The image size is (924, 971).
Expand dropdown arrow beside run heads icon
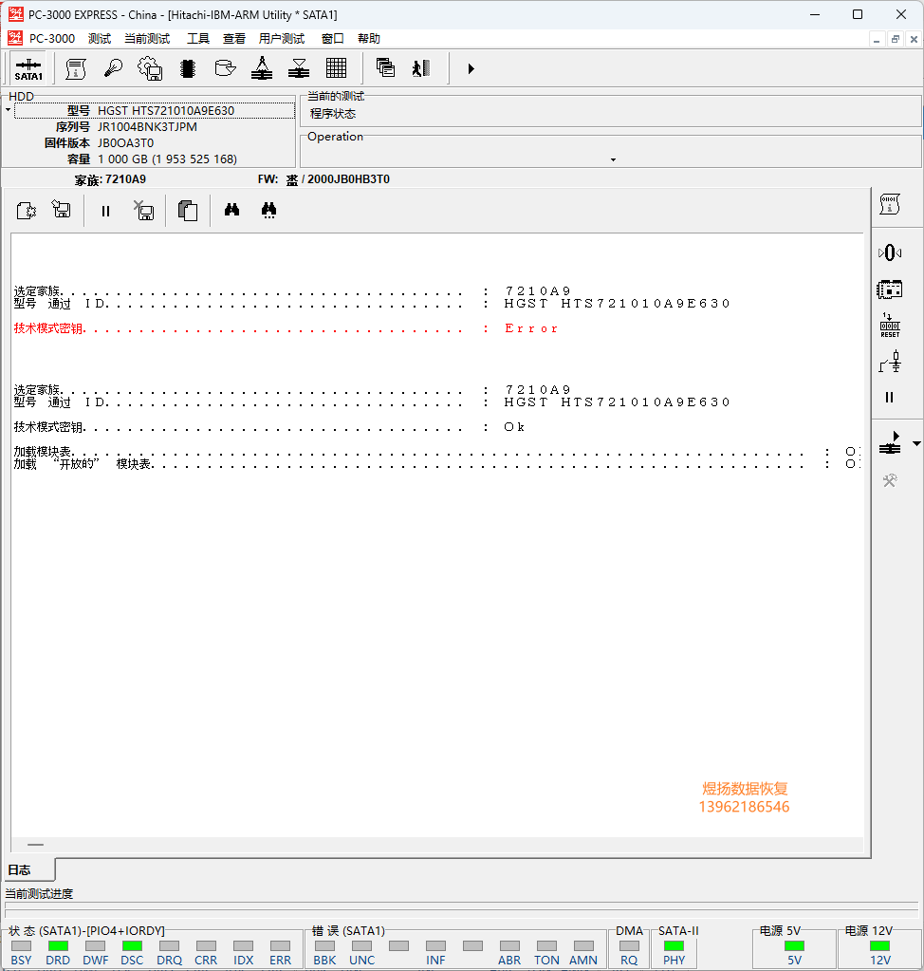[916, 443]
